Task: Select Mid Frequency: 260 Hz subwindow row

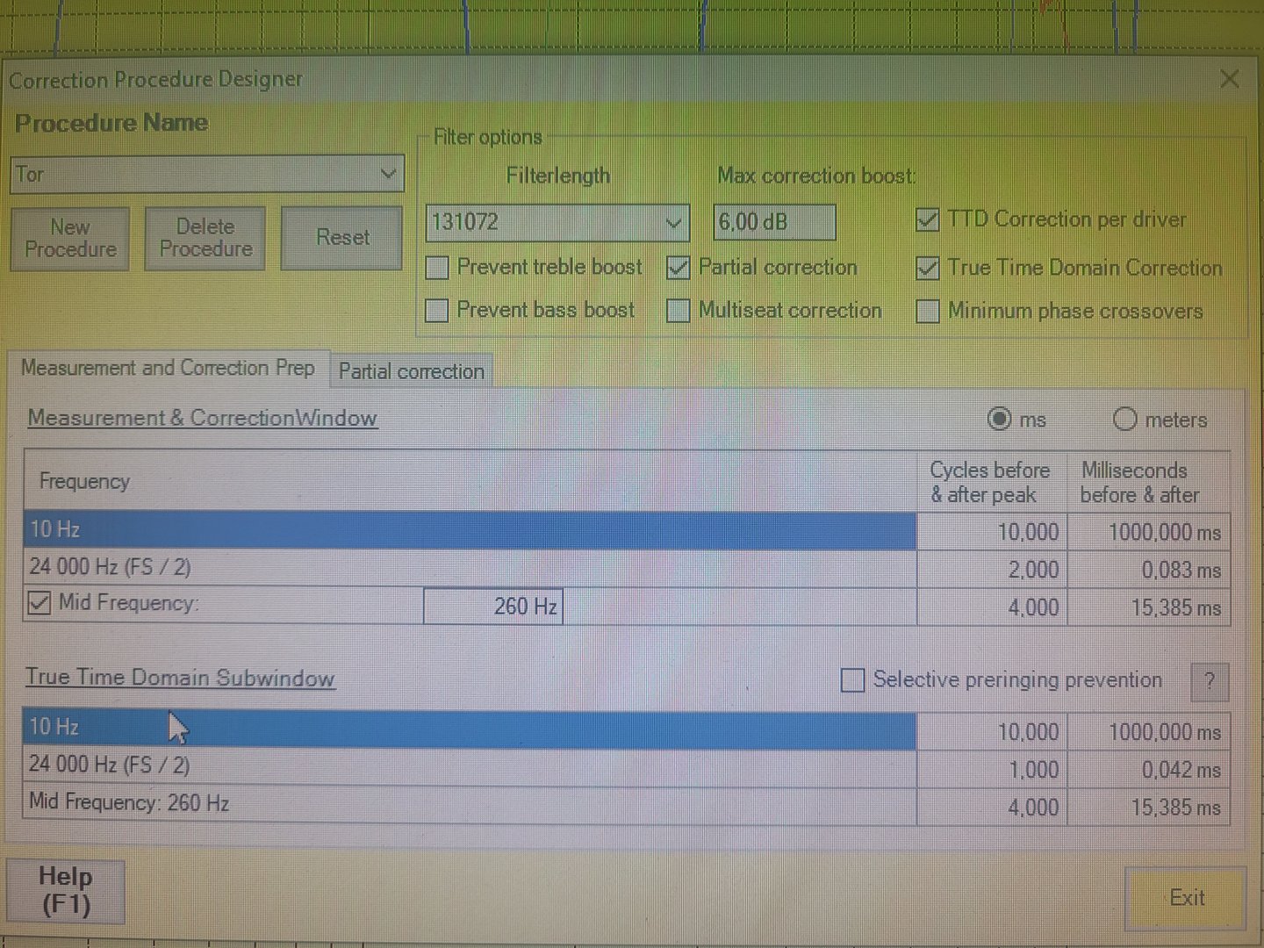Action: [470, 805]
